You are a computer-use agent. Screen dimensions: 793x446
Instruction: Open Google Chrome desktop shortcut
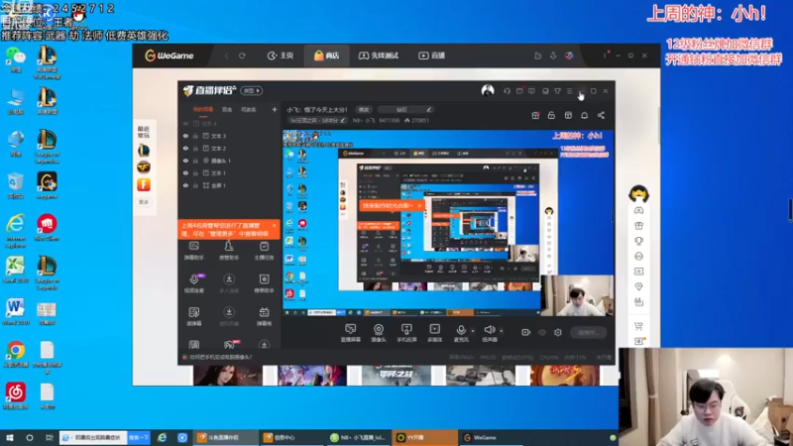pyautogui.click(x=16, y=354)
